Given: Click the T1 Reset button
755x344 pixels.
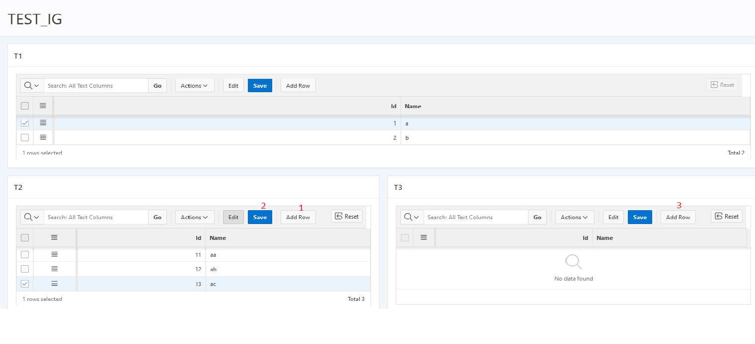Looking at the screenshot, I should pos(722,85).
